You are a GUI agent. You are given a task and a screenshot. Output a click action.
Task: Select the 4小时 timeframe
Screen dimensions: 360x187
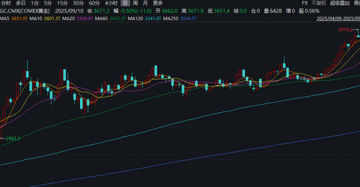point(111,3)
